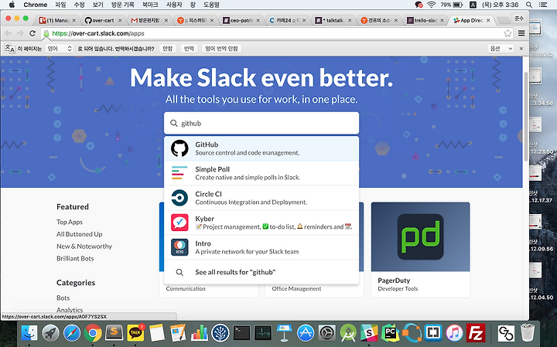
Task: Open Trash from the Dock
Action: tap(527, 332)
